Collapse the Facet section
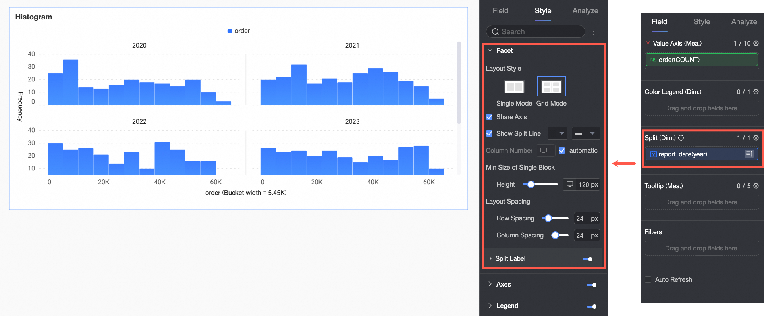 [490, 50]
